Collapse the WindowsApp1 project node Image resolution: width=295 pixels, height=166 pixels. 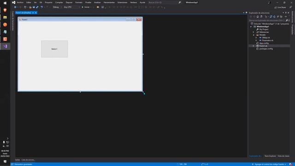click(x=251, y=27)
